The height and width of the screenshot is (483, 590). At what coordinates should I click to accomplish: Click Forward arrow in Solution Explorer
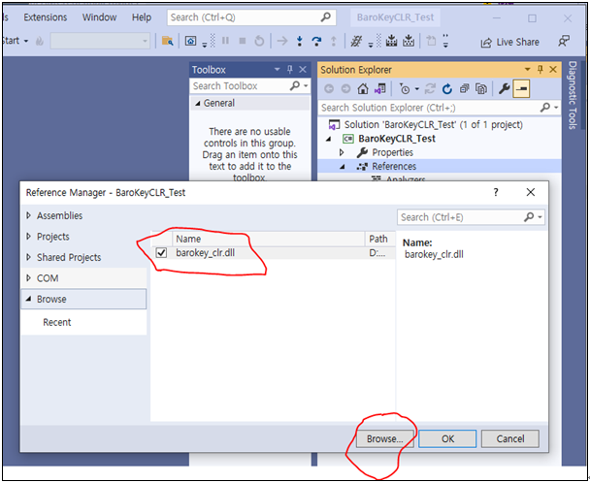pyautogui.click(x=345, y=89)
